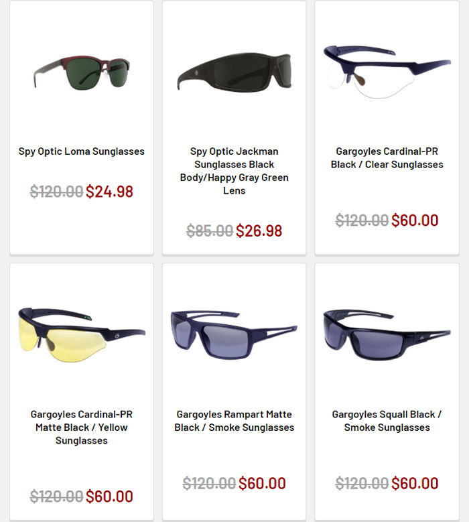The image size is (469, 522).
Task: Click Gargoyles Cardinal-PR Matte Black / Yellow title
Action: pyautogui.click(x=82, y=428)
